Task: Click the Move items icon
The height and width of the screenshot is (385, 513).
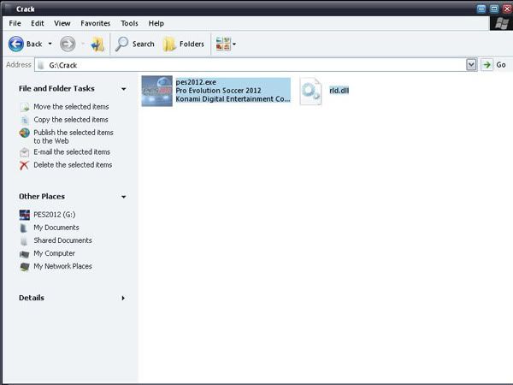Action: pyautogui.click(x=25, y=107)
